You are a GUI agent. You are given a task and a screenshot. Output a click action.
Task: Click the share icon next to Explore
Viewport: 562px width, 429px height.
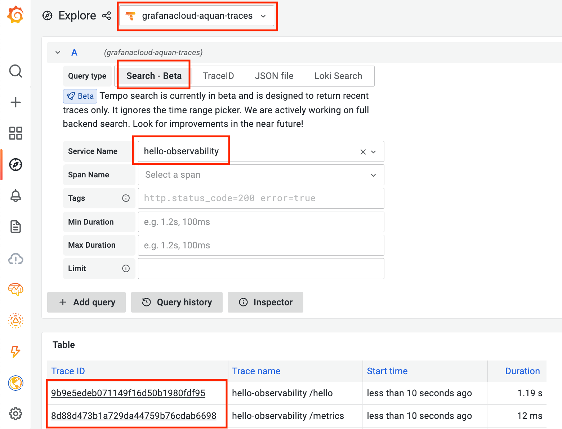[x=106, y=16]
